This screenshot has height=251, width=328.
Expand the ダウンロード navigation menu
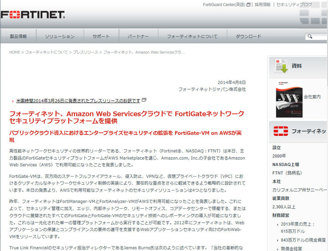point(248,36)
